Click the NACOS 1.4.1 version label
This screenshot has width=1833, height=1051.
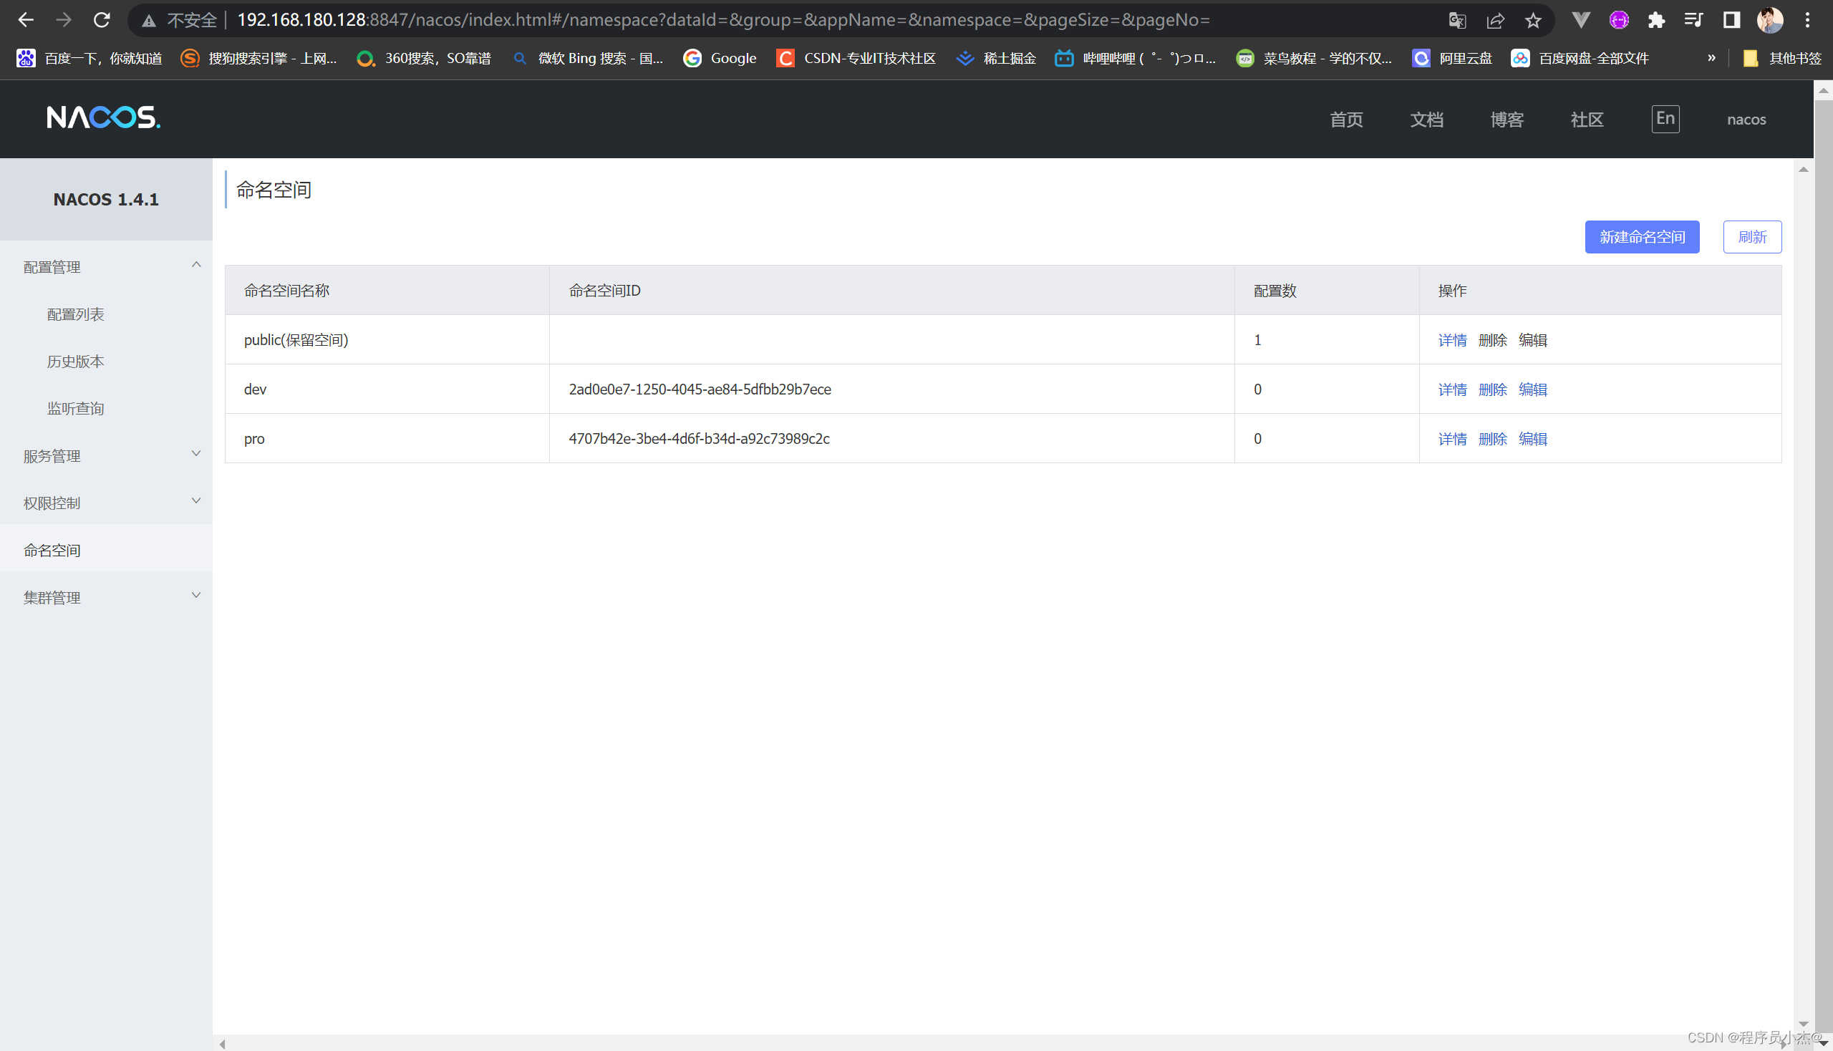click(x=106, y=200)
